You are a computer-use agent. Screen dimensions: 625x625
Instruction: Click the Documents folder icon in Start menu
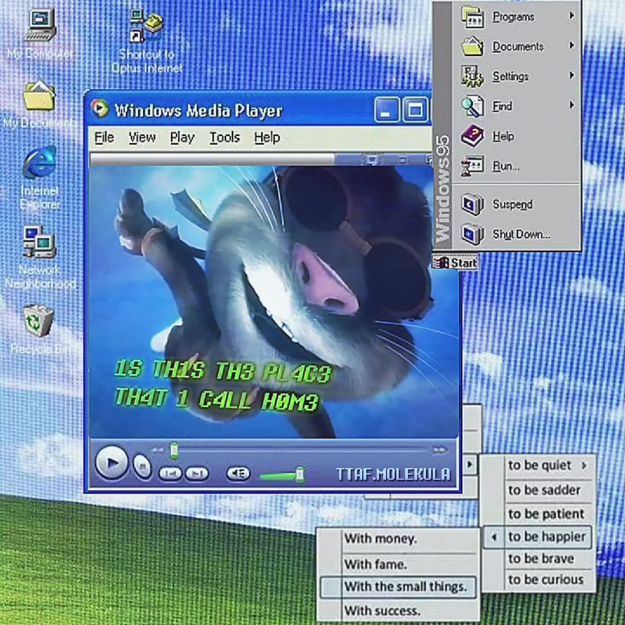(x=472, y=47)
